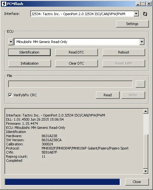Click the ECU: Mitsubishi log line
The width and height of the screenshot is (153, 190).
click(36, 128)
